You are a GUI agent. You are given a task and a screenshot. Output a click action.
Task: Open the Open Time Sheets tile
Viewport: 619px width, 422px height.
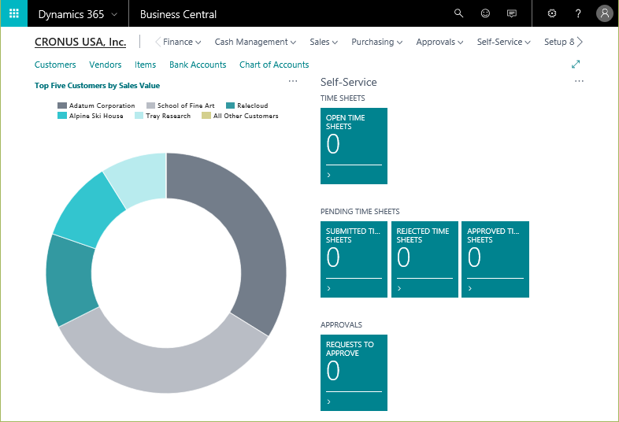354,146
